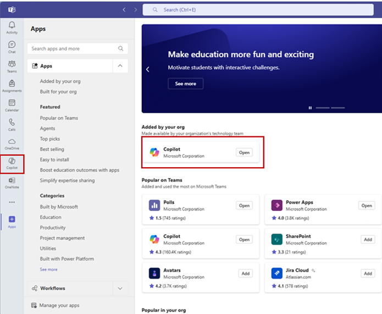Expand the Workflows section
This screenshot has width=382, height=314.
click(x=120, y=288)
